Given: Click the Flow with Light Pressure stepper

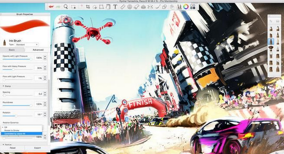Looking at the screenshot, I should [45, 78].
